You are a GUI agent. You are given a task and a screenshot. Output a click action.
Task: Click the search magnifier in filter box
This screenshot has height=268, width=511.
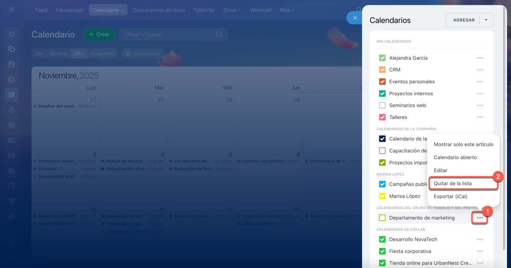point(219,35)
